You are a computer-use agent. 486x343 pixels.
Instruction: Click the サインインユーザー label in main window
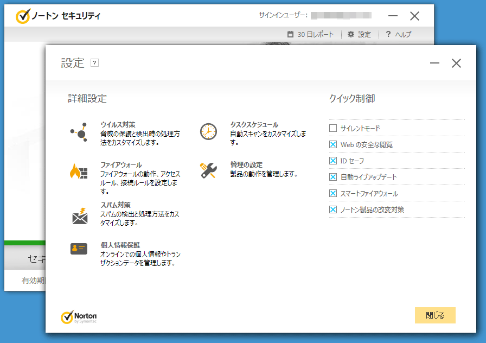click(283, 15)
